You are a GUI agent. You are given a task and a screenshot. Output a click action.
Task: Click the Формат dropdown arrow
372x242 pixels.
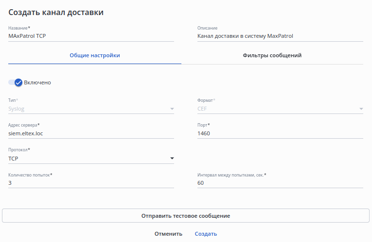[361, 109]
